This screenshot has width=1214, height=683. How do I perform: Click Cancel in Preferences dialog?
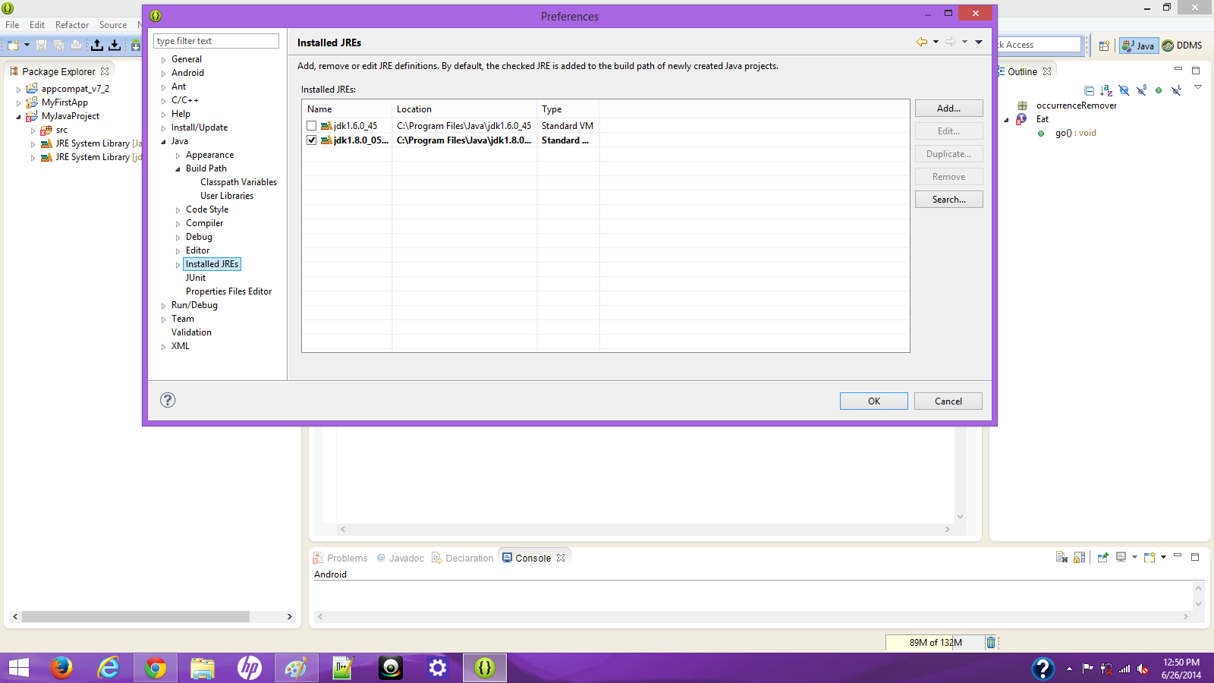pos(948,401)
